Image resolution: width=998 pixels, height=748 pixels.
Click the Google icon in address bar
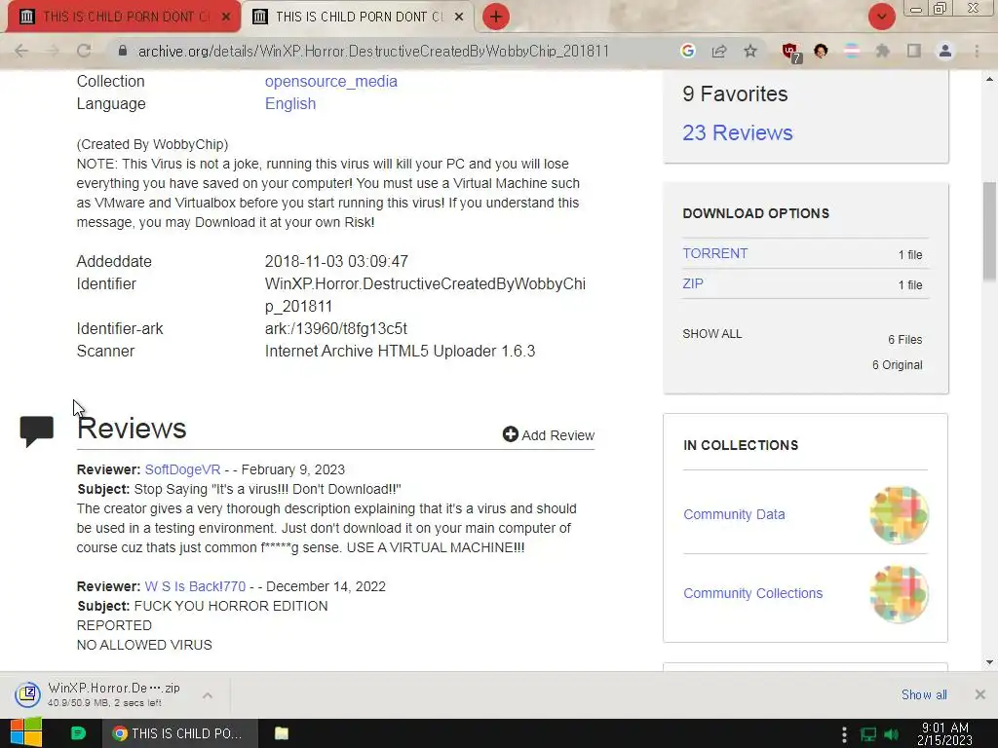(687, 51)
